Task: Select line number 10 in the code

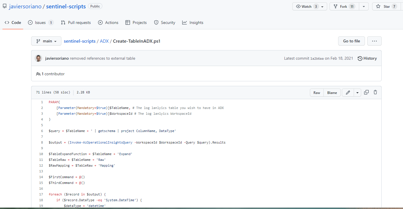Action: pyautogui.click(x=41, y=154)
